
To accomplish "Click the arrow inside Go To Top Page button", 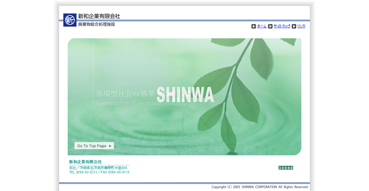I will [x=111, y=145].
